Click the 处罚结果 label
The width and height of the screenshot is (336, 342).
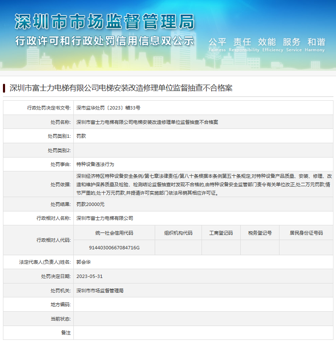[61, 204]
